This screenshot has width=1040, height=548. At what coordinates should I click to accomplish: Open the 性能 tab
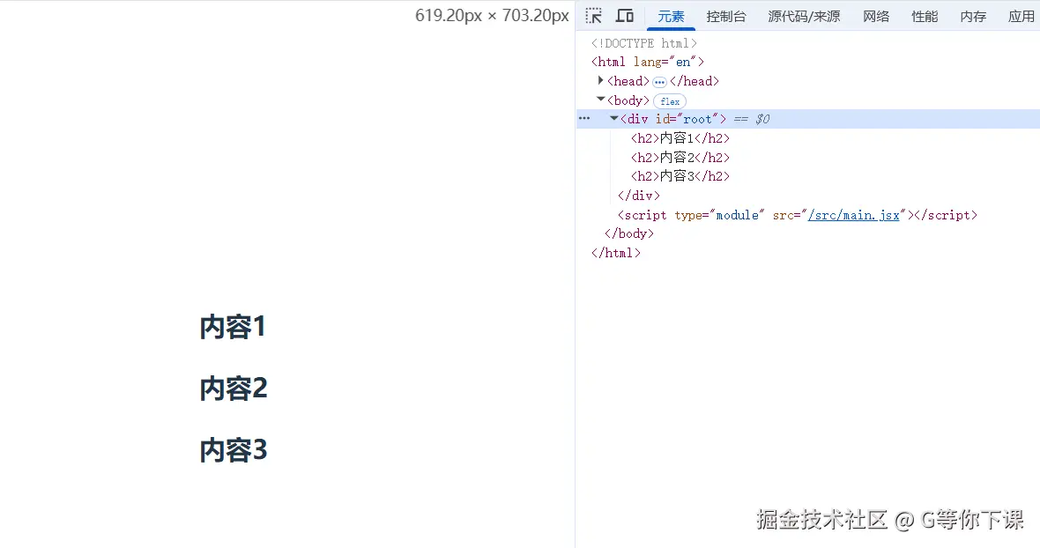pos(925,17)
